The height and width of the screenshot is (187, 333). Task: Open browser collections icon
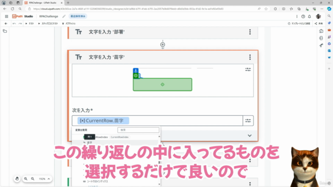[x=299, y=9]
